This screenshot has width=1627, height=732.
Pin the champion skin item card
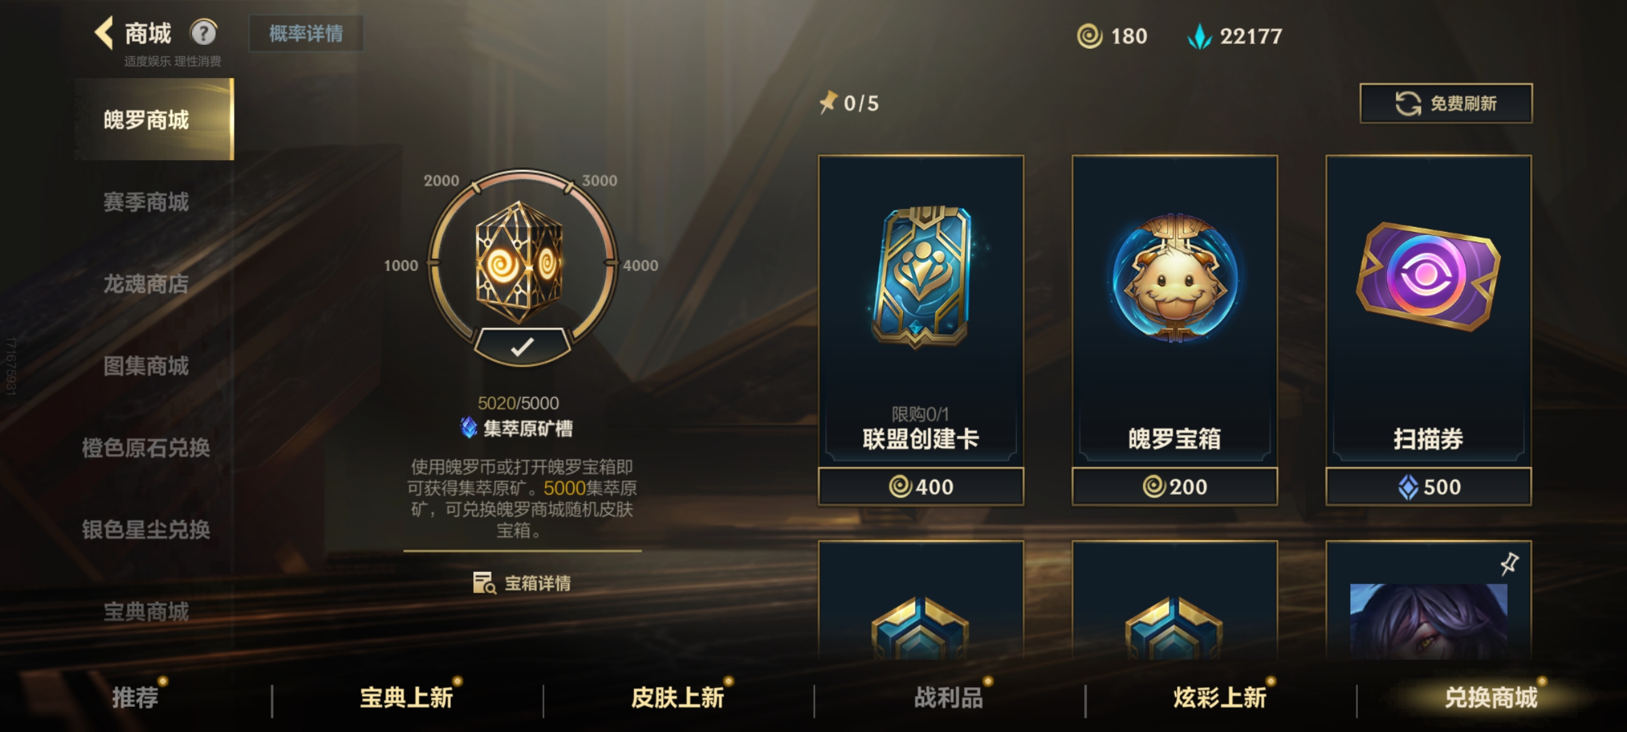point(1509,564)
